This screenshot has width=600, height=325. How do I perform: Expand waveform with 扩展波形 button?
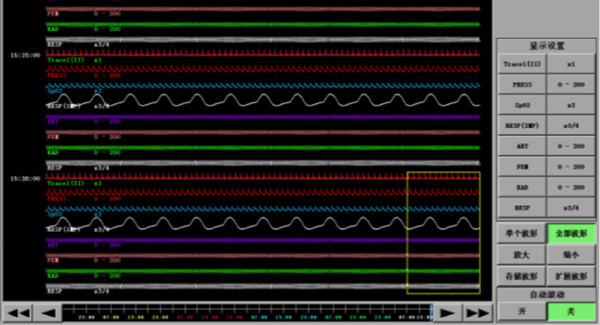(572, 276)
